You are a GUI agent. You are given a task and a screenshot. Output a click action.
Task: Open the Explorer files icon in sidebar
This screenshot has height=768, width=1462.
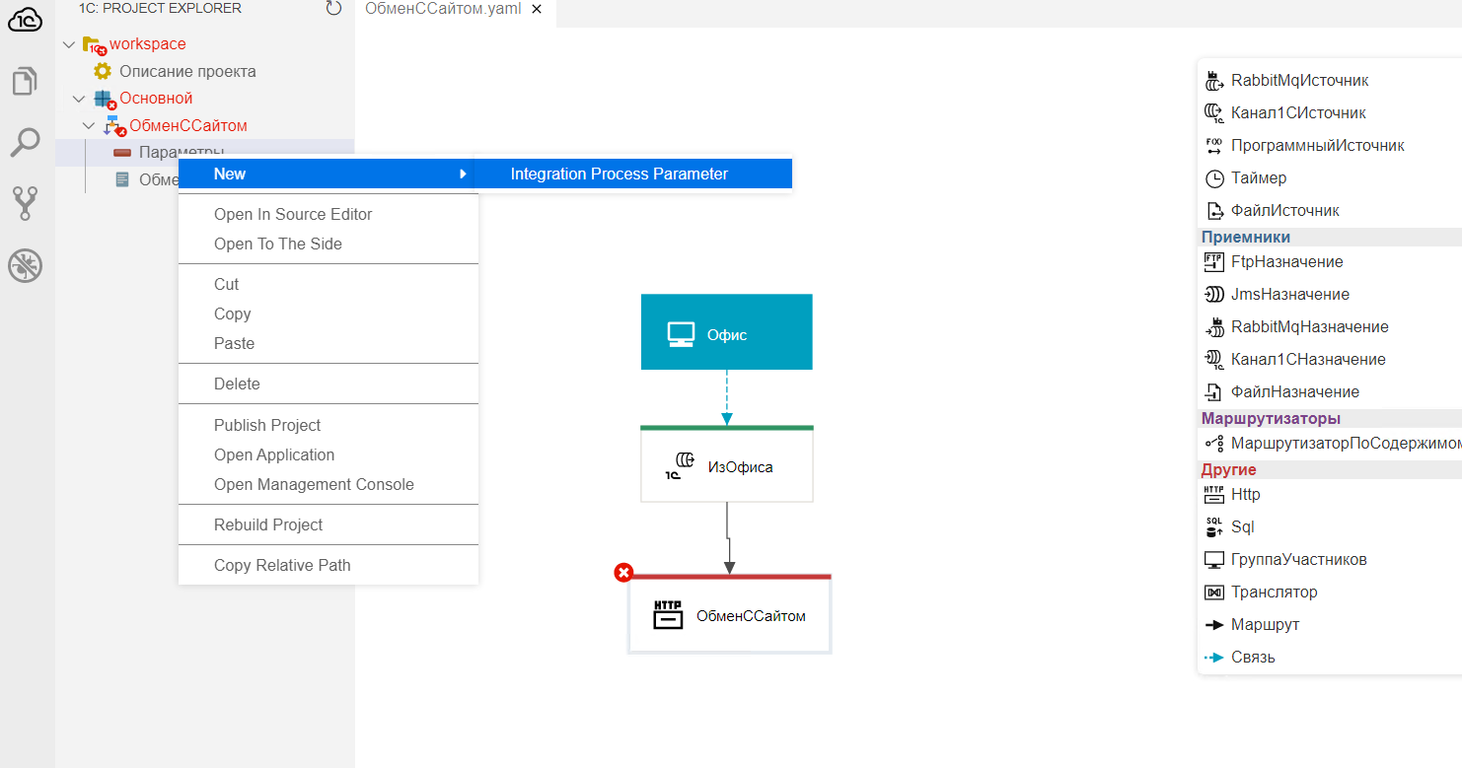[x=26, y=82]
